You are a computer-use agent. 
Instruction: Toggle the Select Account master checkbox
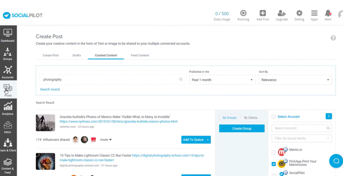[x=274, y=117]
